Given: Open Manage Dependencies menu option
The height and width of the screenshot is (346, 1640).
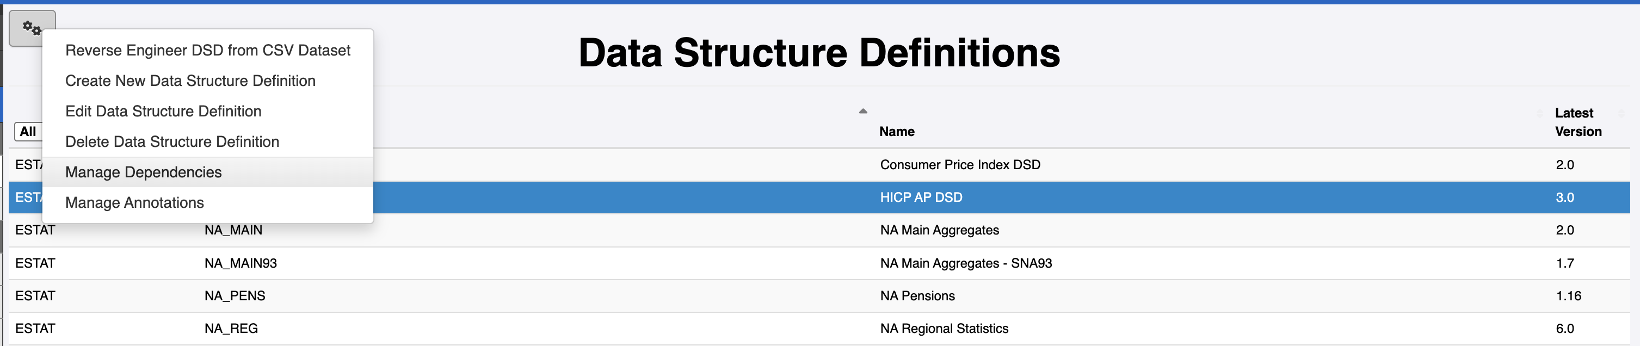Looking at the screenshot, I should tap(143, 172).
